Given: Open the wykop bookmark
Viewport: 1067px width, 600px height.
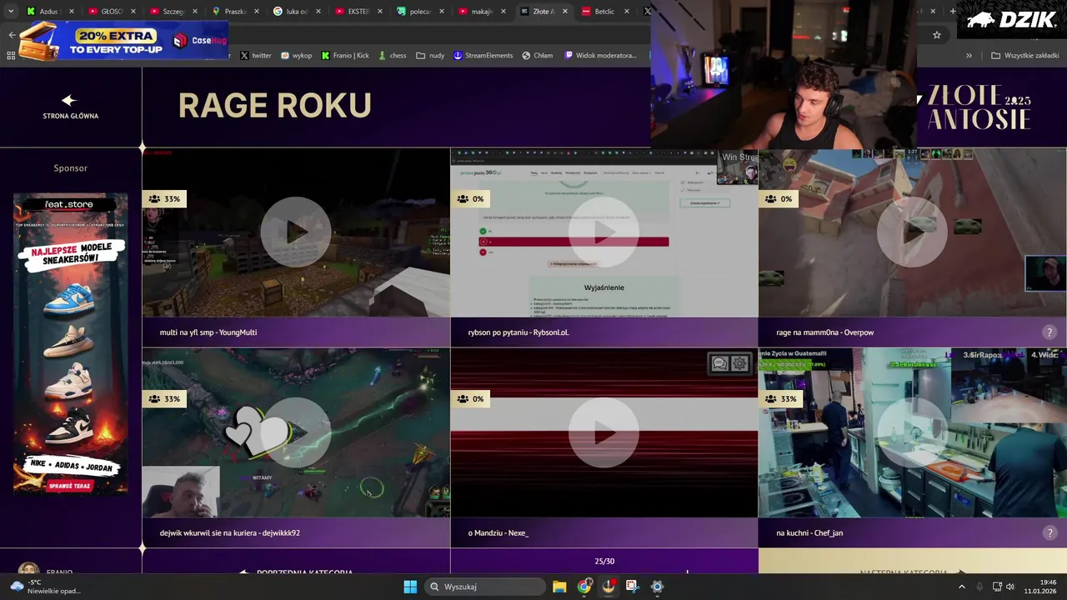Looking at the screenshot, I should click(x=296, y=56).
